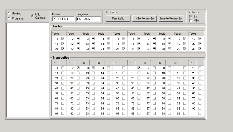Click the empty list panel on left

tap(27, 70)
